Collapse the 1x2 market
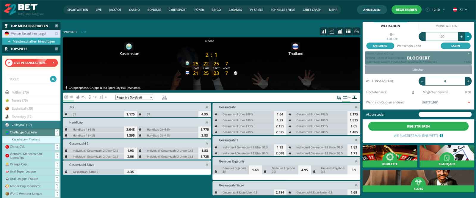This screenshot has width=476, height=198. pyautogui.click(x=207, y=107)
